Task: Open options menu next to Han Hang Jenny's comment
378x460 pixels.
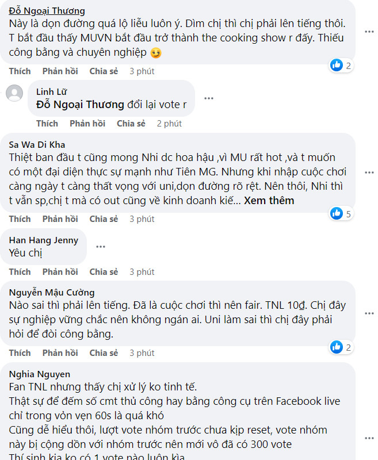Action: [x=101, y=246]
